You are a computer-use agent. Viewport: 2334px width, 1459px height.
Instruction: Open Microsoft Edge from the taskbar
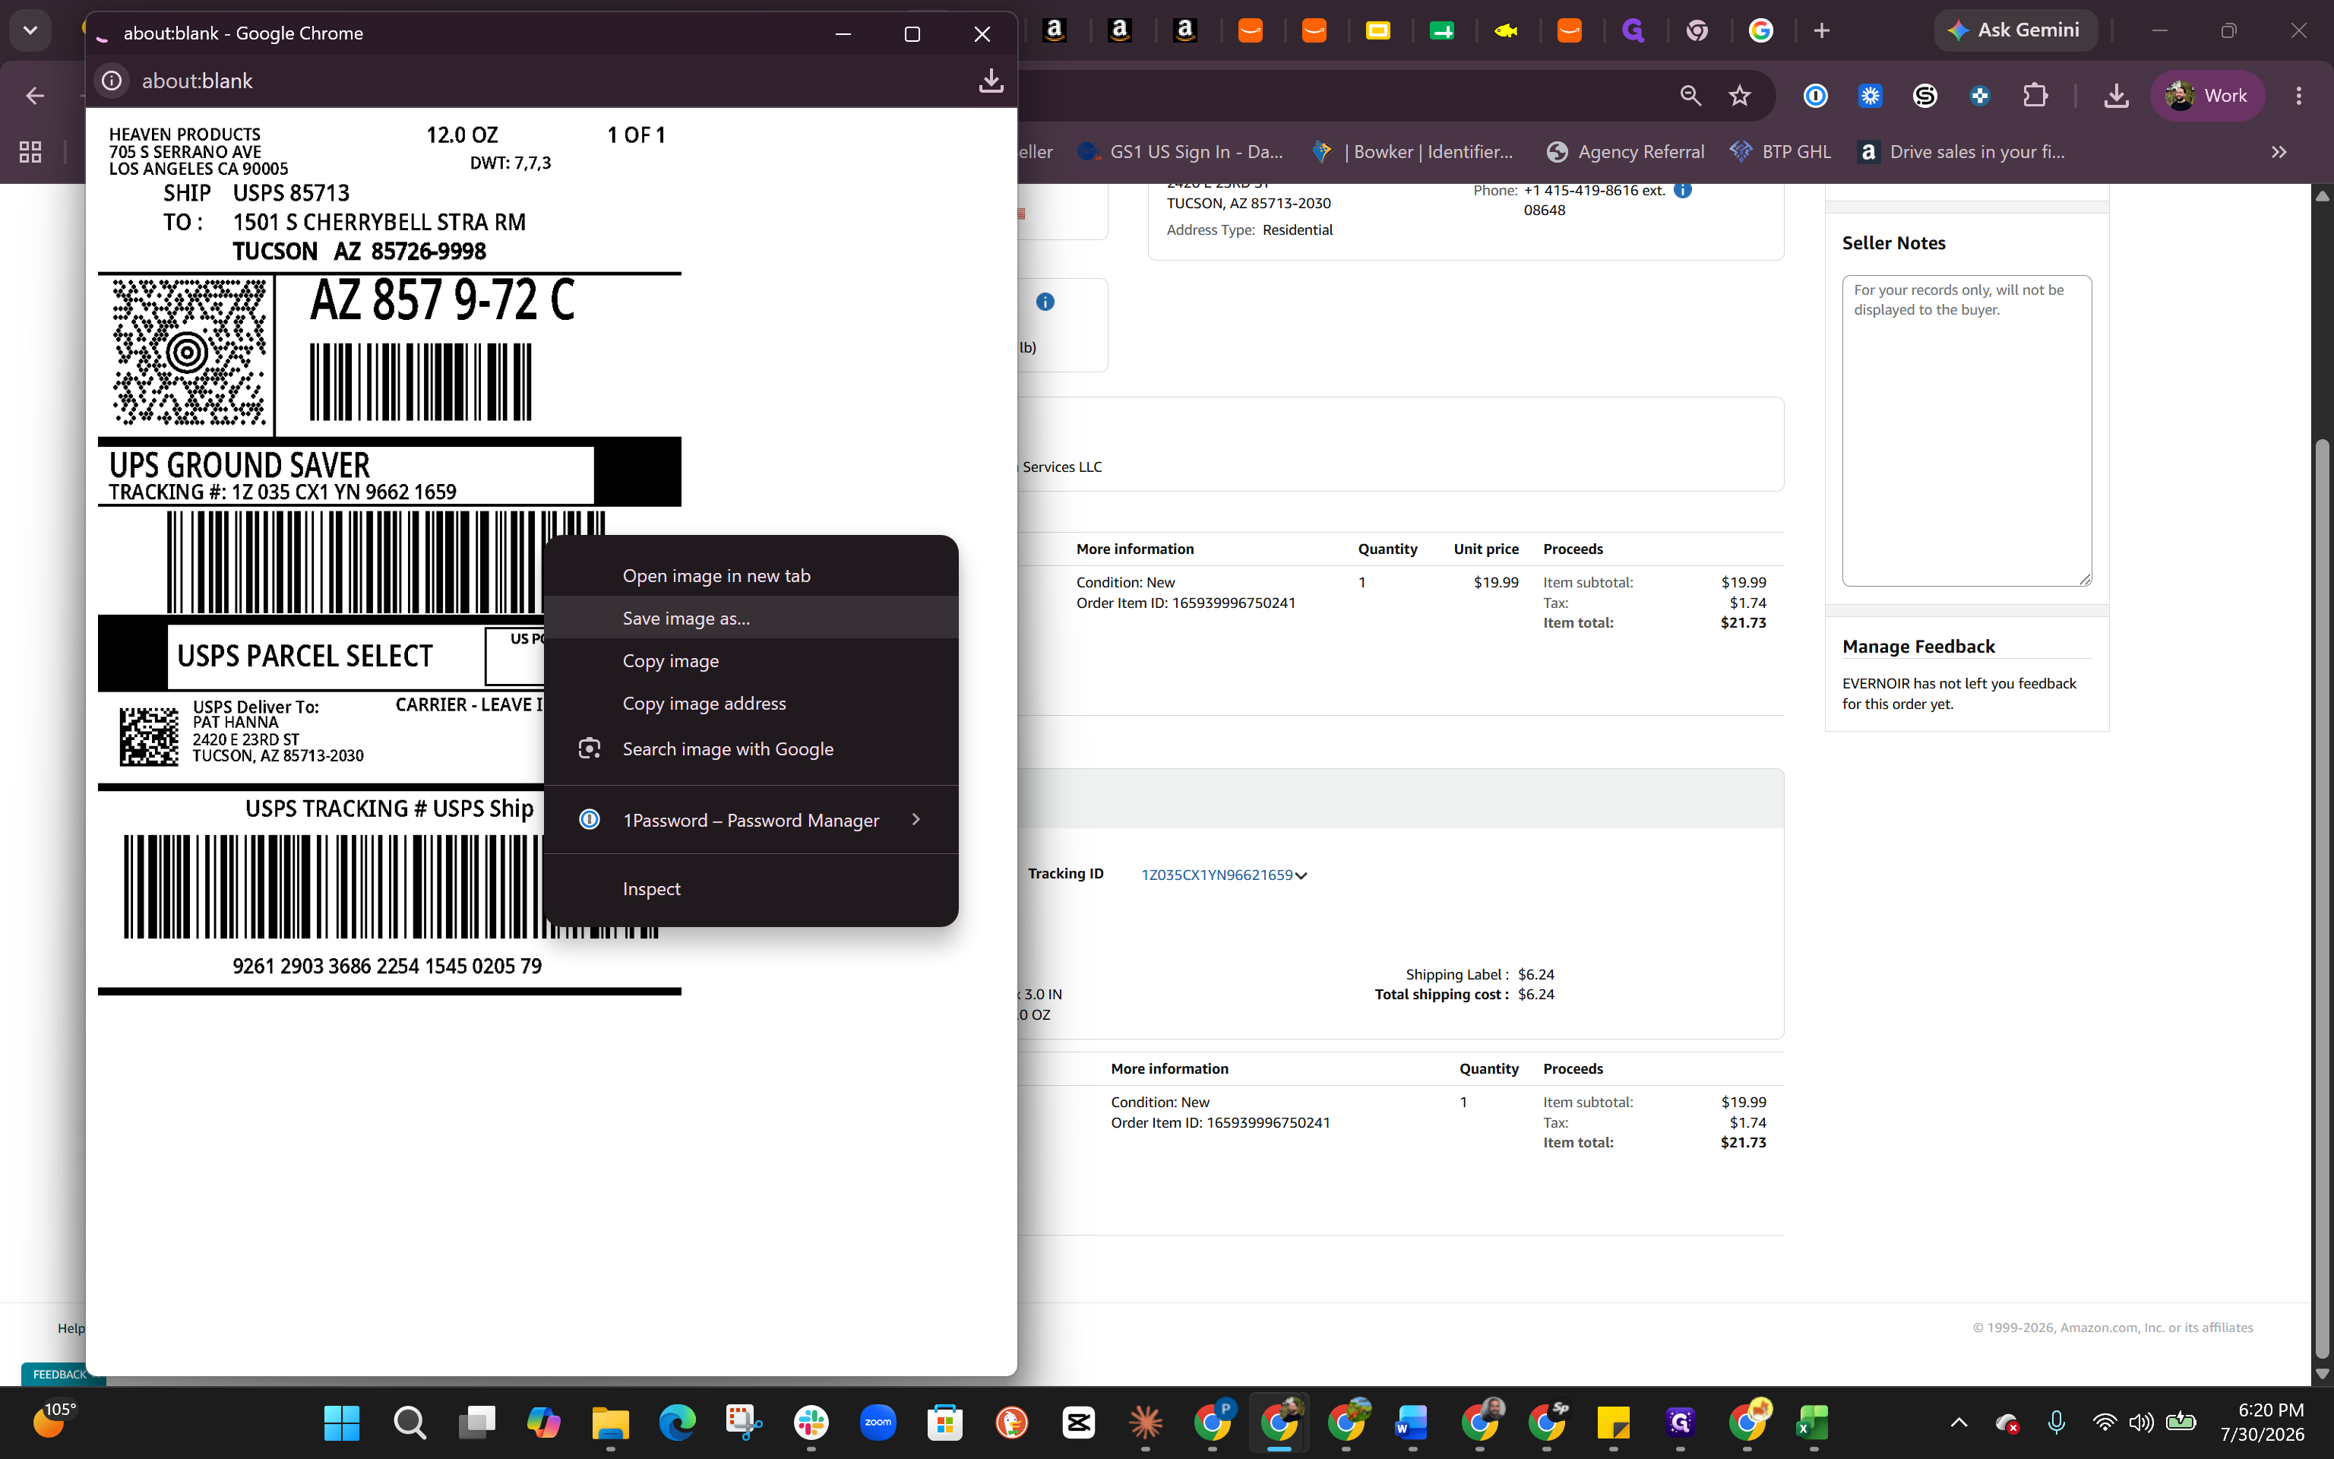677,1423
